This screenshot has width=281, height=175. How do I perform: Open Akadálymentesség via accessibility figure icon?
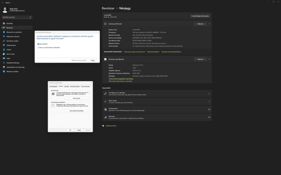[4, 63]
